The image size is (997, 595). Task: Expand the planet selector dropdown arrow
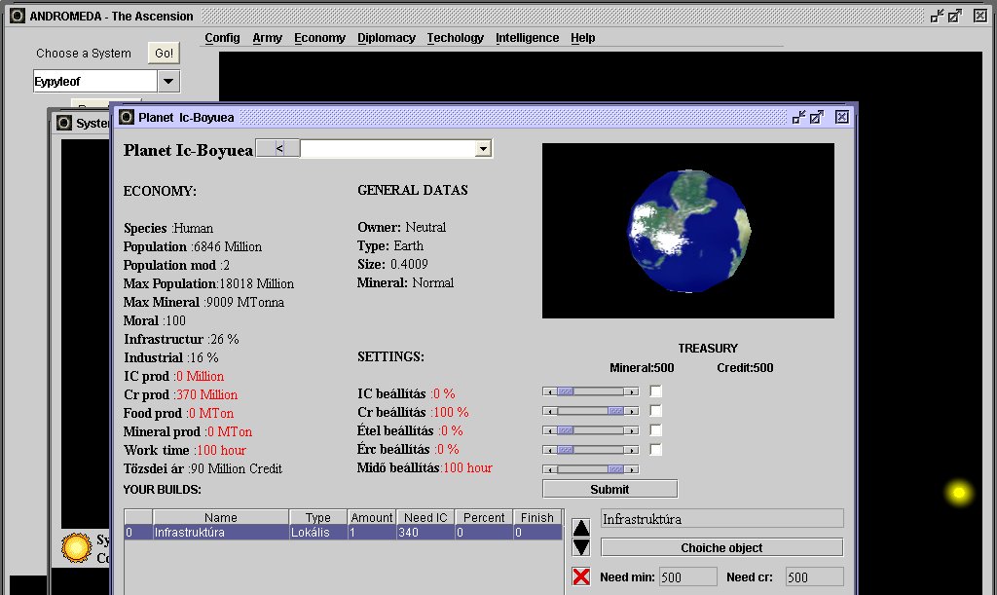[x=482, y=149]
